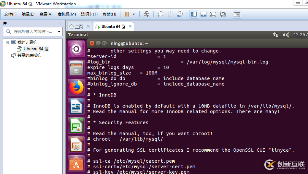Open the Ubuntu Dash search
Screen dimensions: 308x174
tap(76, 49)
